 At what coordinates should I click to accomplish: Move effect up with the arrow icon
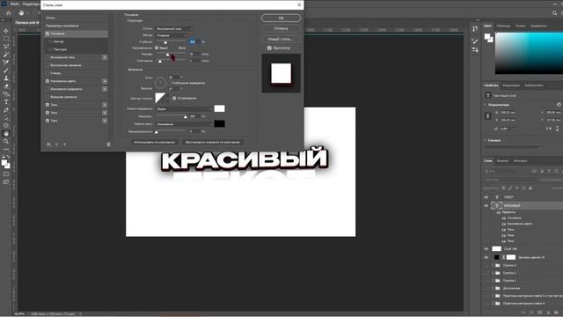(x=56, y=144)
